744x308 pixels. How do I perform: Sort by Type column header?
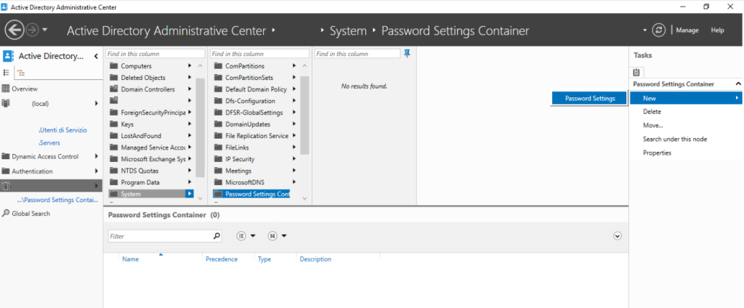pos(264,259)
